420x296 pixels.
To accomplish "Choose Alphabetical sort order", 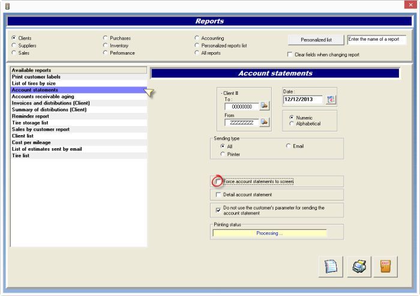I will click(292, 123).
